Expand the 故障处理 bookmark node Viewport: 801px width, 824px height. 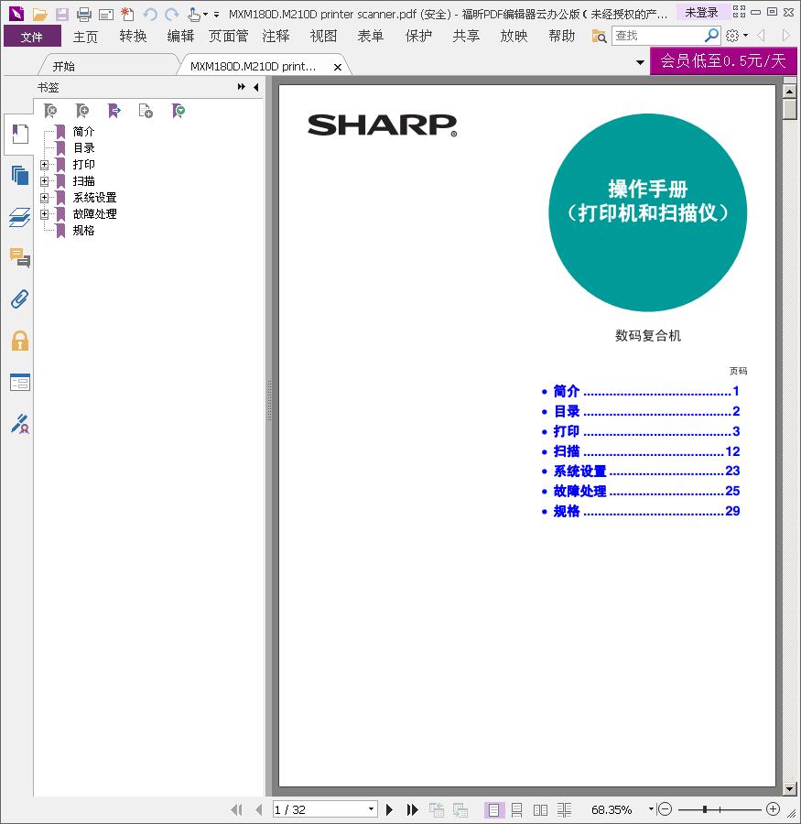point(44,214)
